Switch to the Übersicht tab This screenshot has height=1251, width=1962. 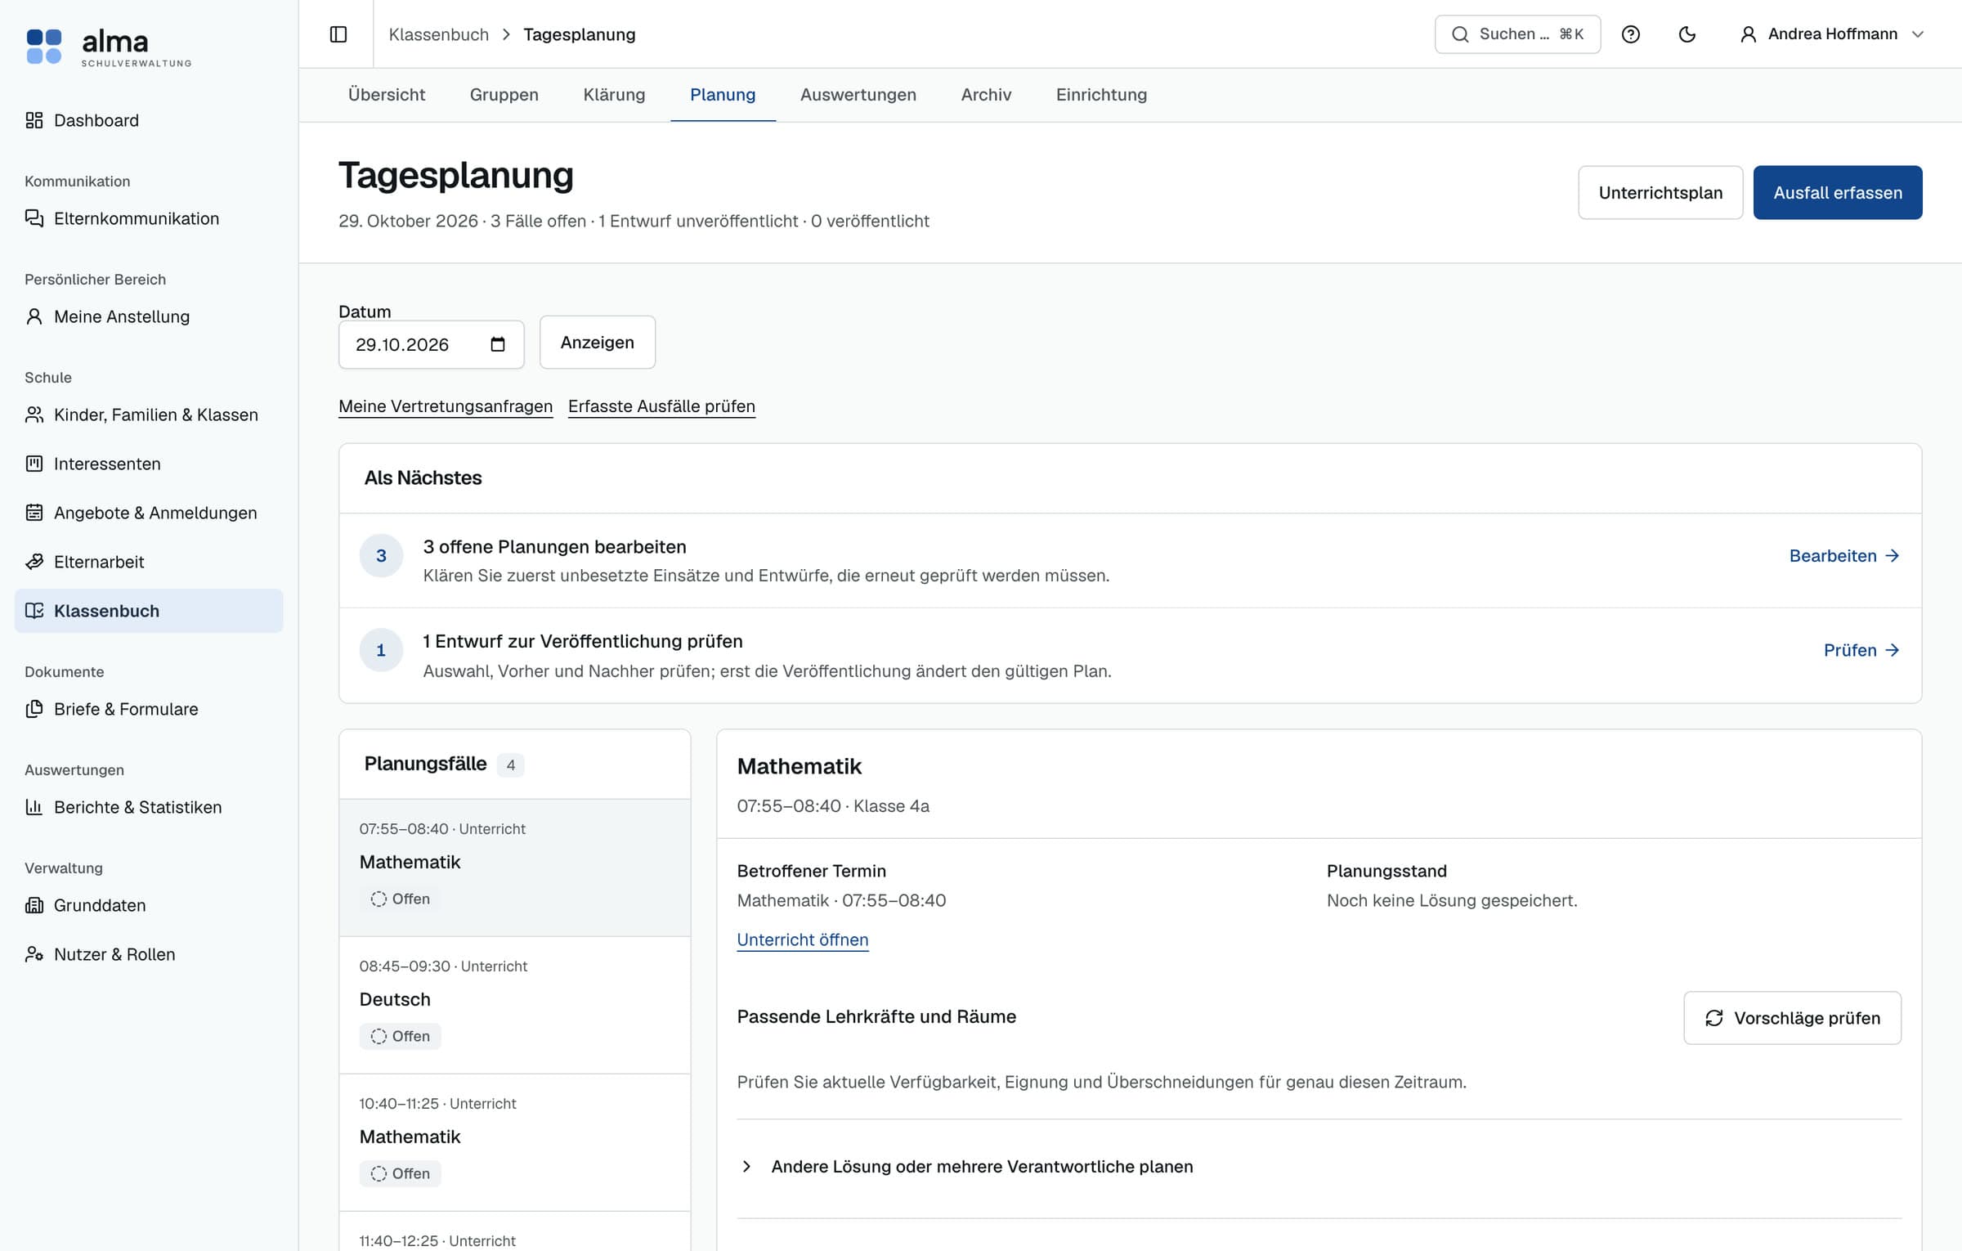387,95
